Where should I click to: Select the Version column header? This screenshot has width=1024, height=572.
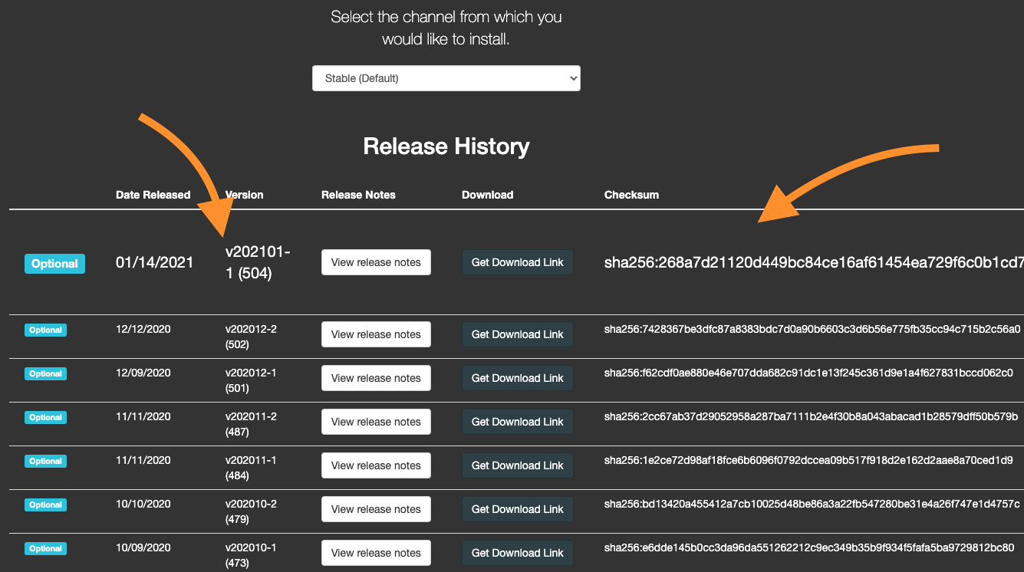point(243,195)
